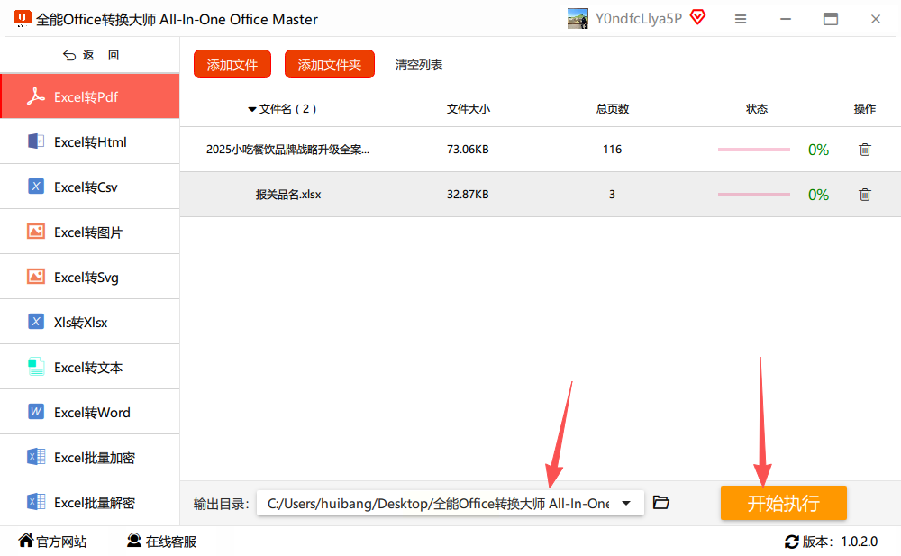Switch to Excel转Html
The height and width of the screenshot is (556, 901).
tap(90, 142)
